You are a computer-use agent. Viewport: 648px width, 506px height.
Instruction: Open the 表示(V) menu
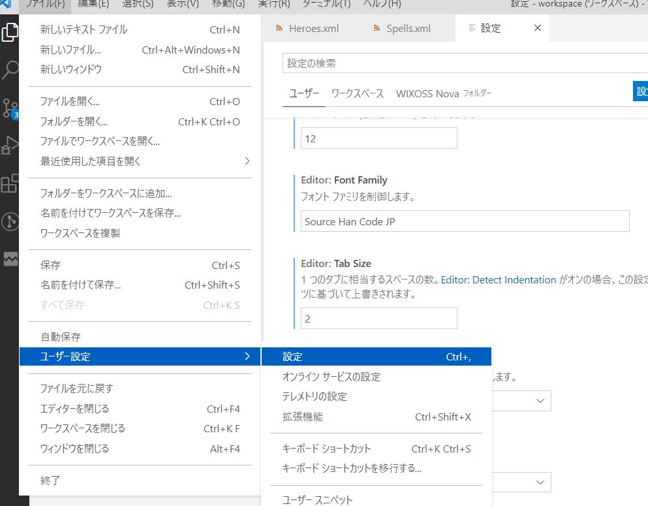pyautogui.click(x=183, y=4)
